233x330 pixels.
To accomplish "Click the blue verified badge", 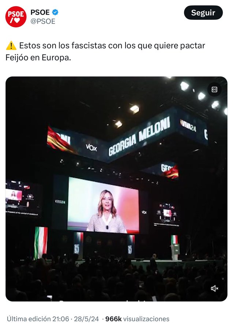I will point(55,12).
